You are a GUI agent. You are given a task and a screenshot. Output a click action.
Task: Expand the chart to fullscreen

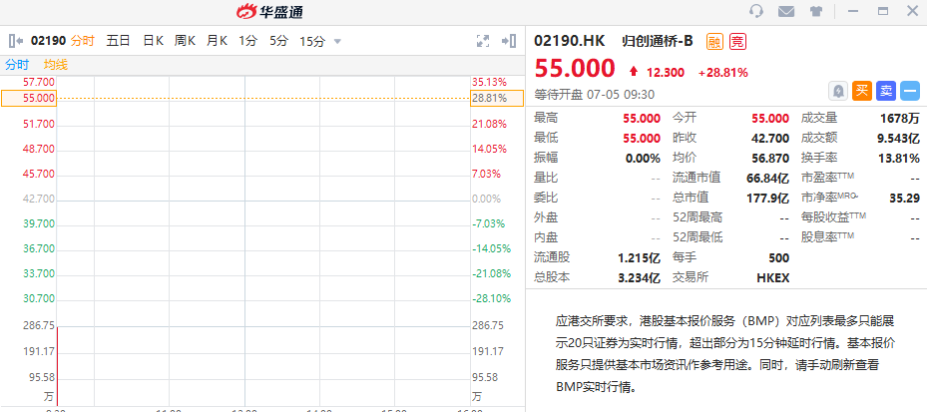(x=483, y=41)
